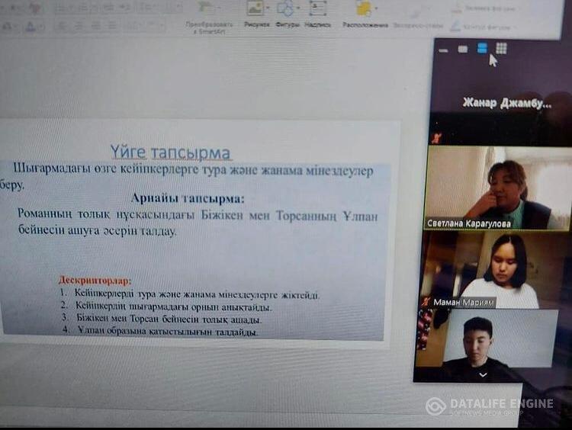Insert a text box with Надпись

317,9
